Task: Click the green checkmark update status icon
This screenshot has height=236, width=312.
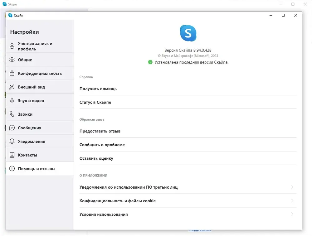Action: click(x=150, y=62)
